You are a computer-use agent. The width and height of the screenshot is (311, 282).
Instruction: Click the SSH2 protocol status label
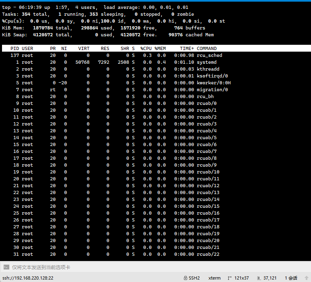(x=194, y=278)
